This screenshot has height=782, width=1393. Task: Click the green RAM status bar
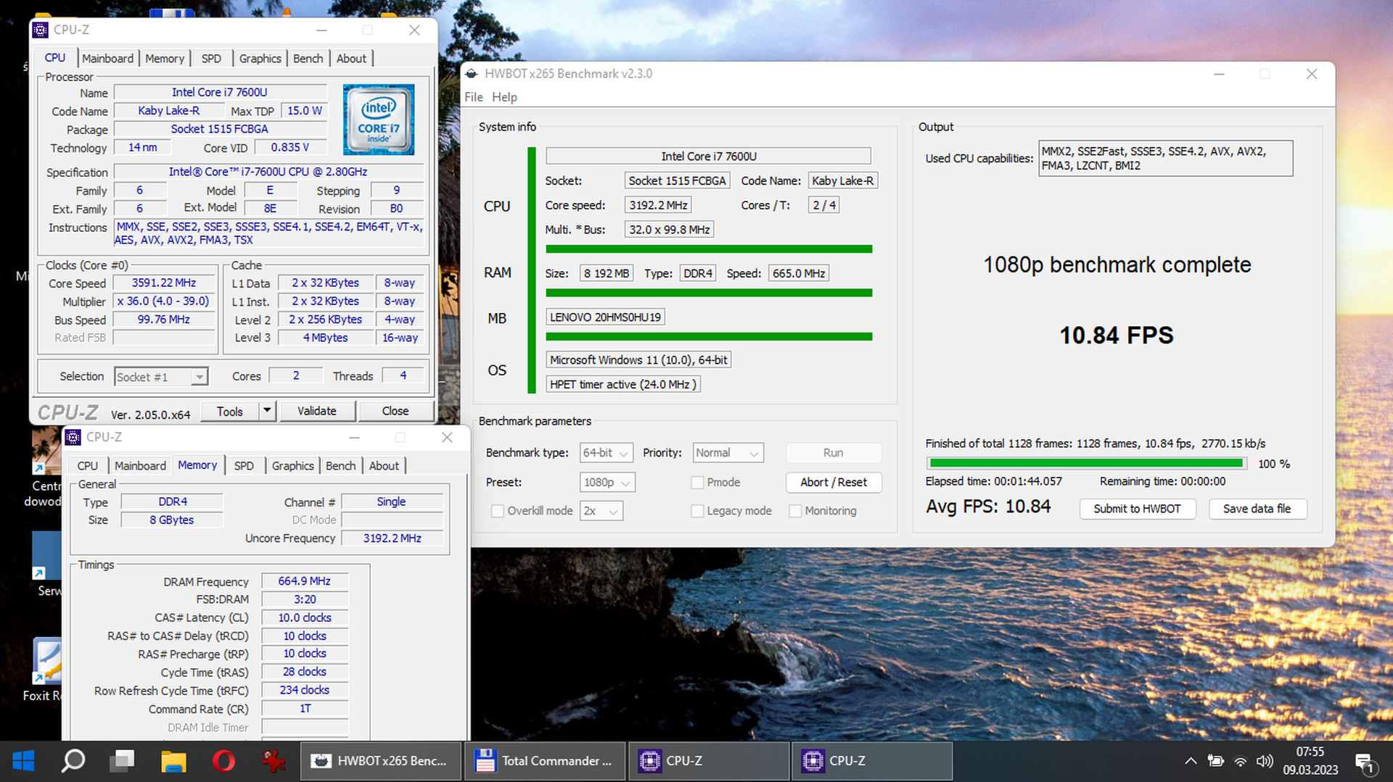pyautogui.click(x=709, y=293)
